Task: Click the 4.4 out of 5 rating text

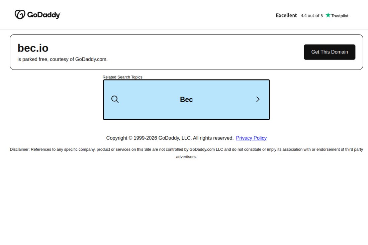Action: pyautogui.click(x=312, y=16)
